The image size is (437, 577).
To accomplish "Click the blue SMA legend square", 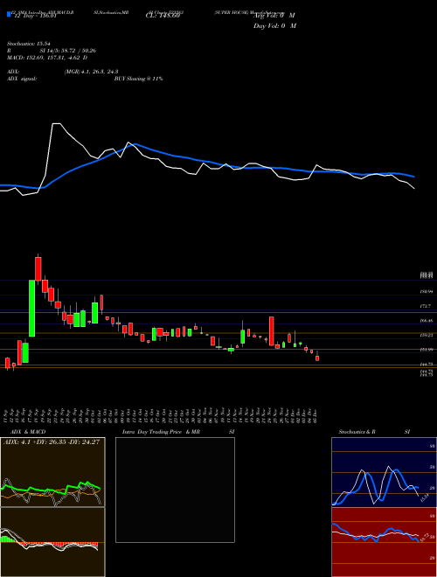I will click(x=10, y=14).
